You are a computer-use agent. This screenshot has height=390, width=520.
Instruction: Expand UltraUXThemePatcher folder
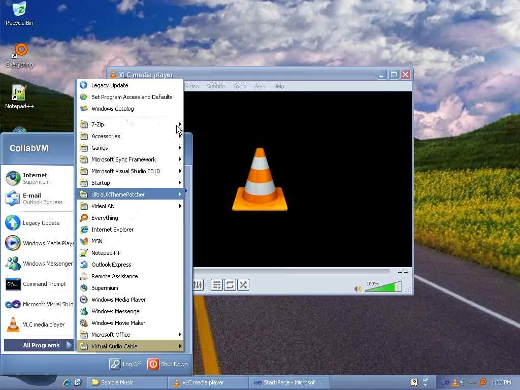(130, 194)
